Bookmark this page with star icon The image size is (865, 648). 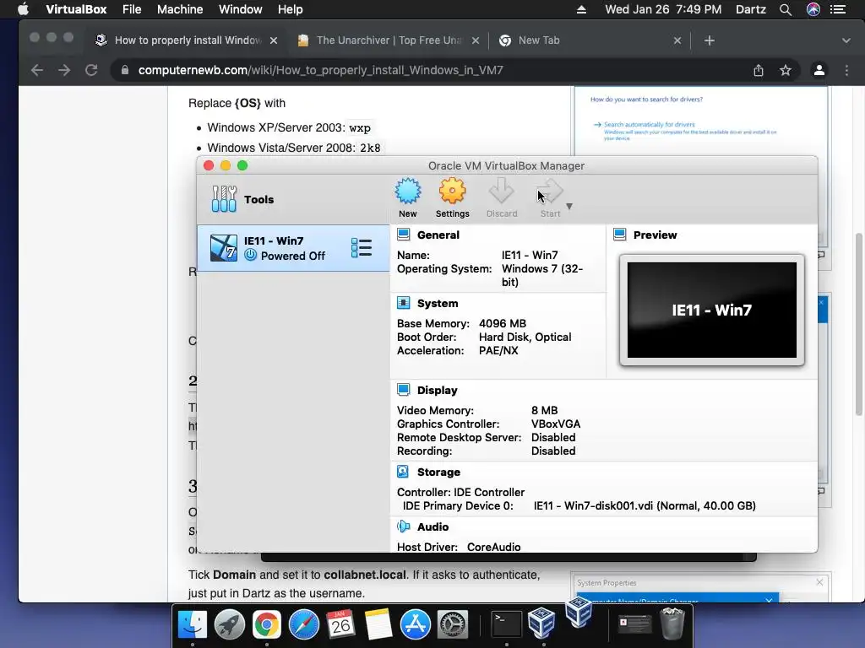coord(786,70)
